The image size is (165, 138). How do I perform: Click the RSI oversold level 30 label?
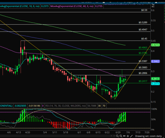(x=99, y=106)
